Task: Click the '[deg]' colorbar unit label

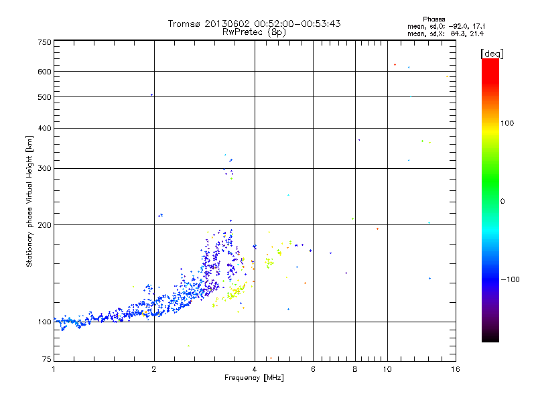Action: pyautogui.click(x=492, y=54)
